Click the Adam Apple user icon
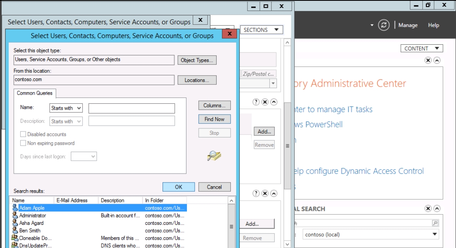456x248 pixels. pos(15,208)
